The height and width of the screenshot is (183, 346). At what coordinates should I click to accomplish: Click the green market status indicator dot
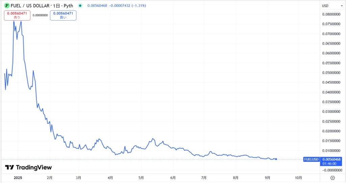(x=80, y=6)
